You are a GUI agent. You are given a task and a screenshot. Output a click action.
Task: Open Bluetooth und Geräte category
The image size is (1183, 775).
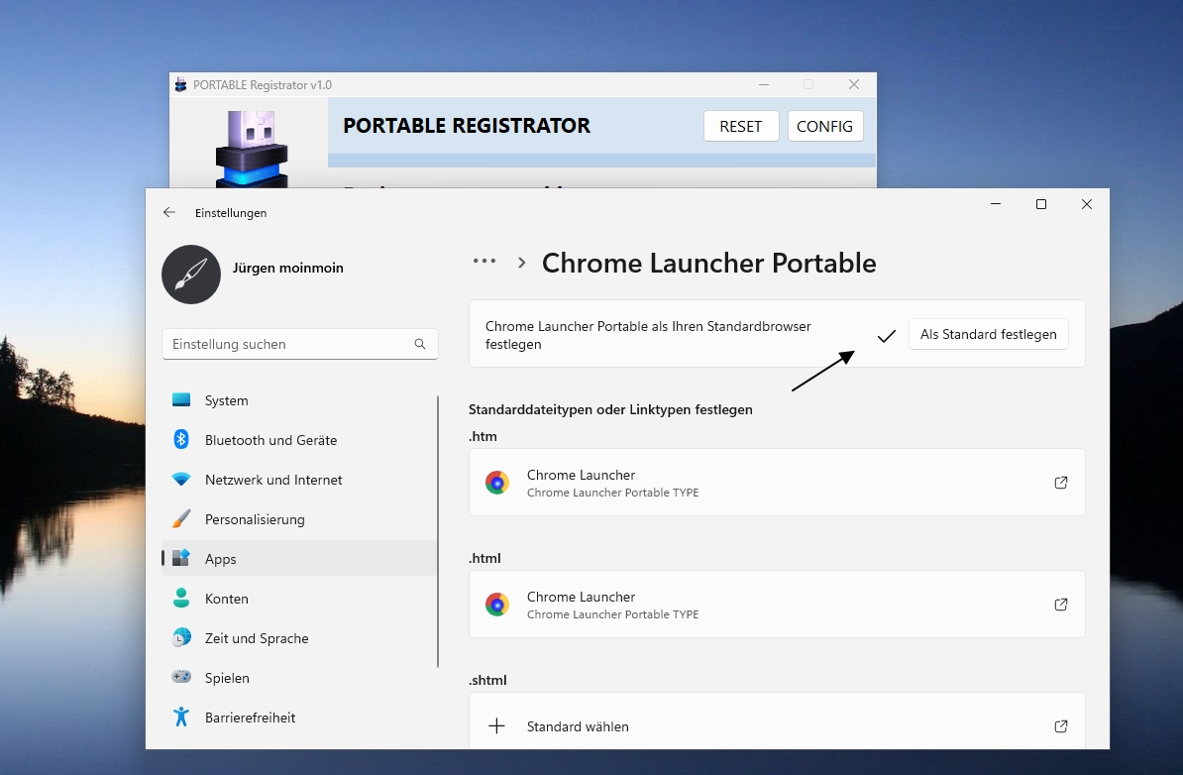point(299,440)
